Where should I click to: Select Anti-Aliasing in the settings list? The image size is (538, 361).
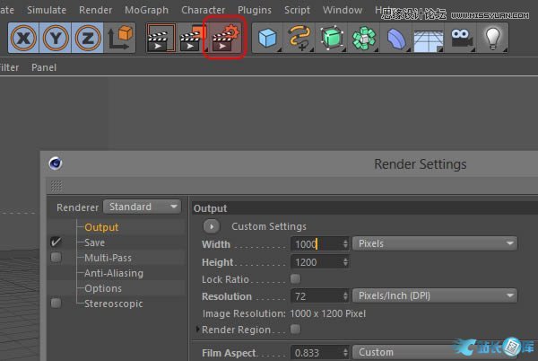point(113,273)
